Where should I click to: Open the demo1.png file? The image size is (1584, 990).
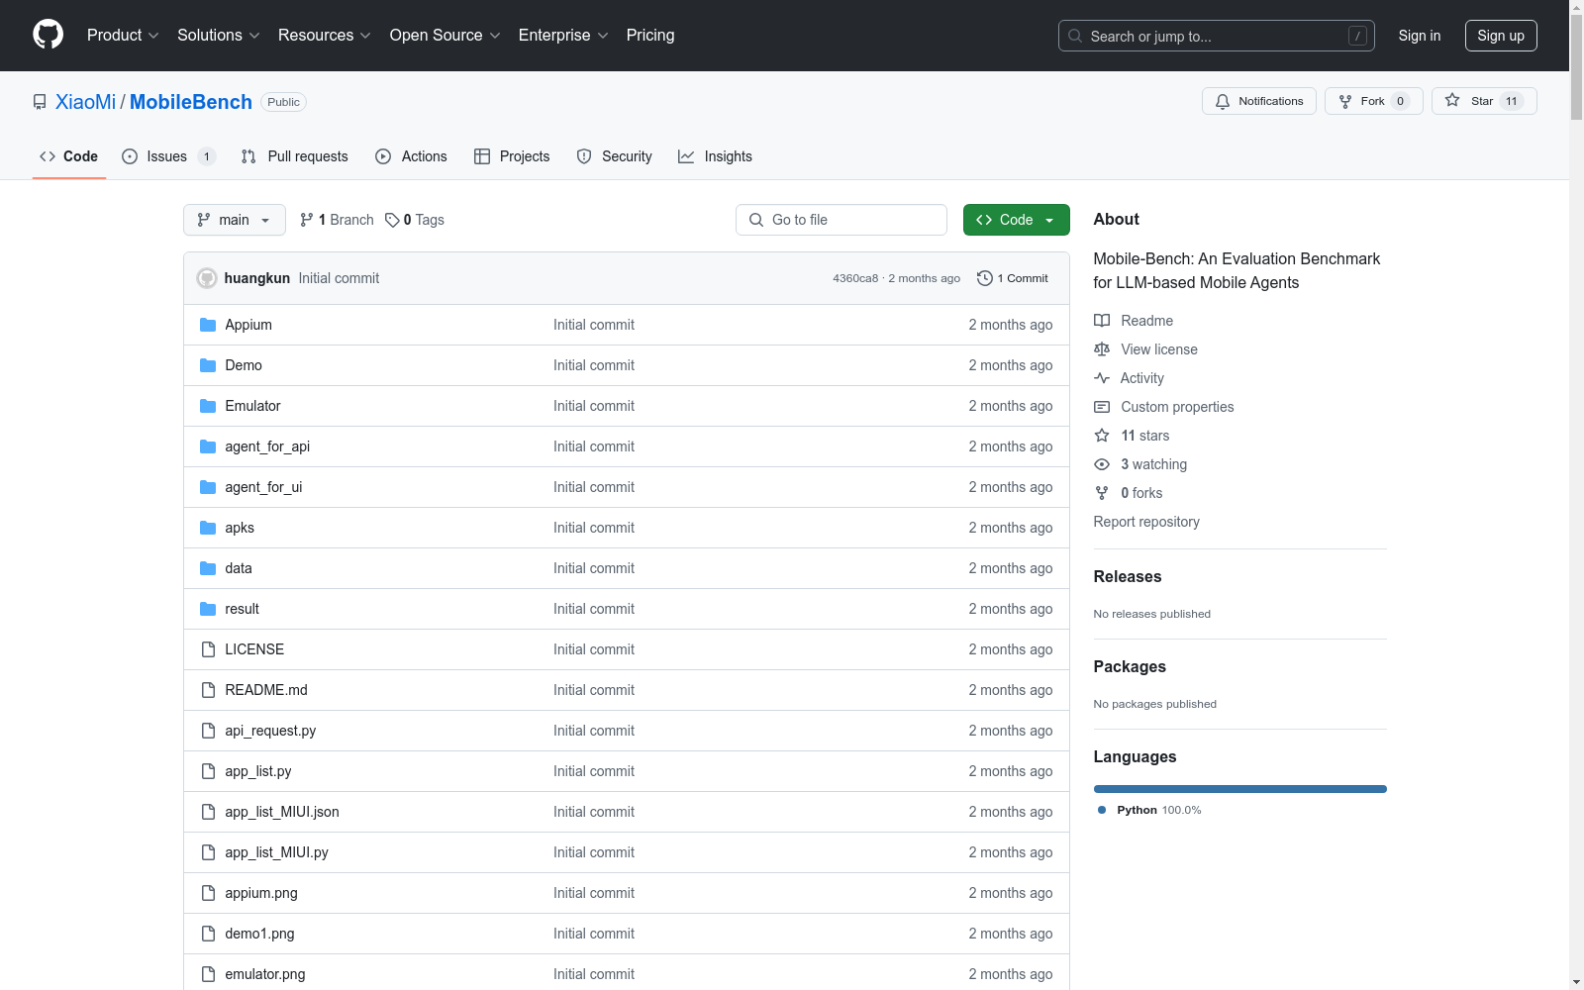click(259, 934)
